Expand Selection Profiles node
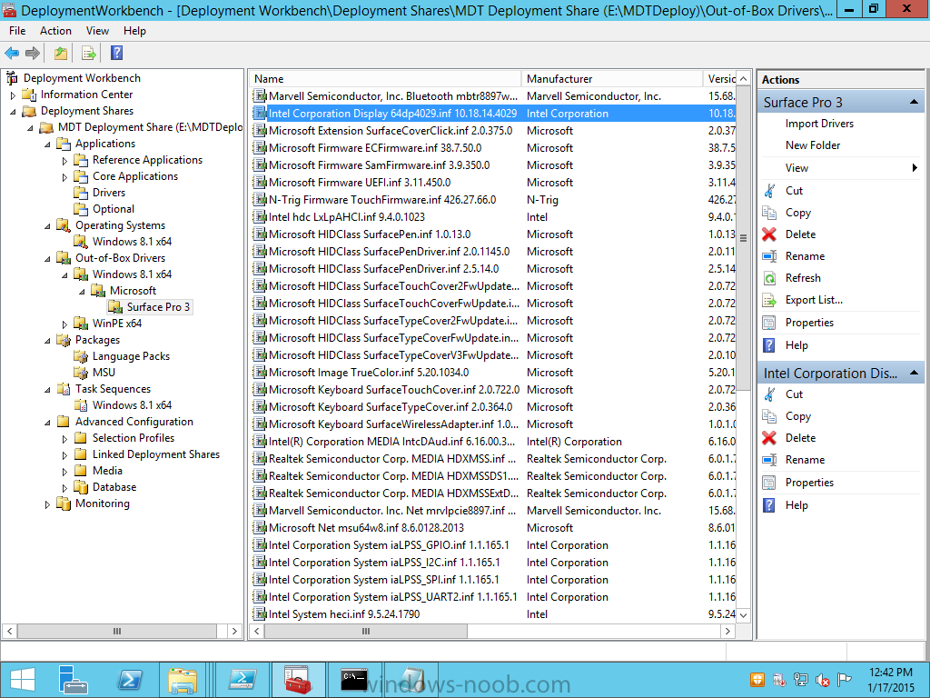Screen dimensions: 930x698 coord(64,439)
